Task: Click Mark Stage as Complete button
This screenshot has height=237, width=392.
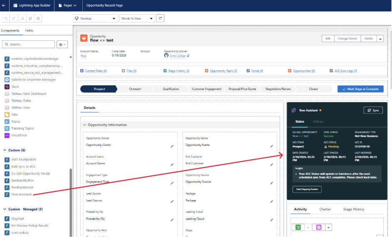Action: pos(360,89)
